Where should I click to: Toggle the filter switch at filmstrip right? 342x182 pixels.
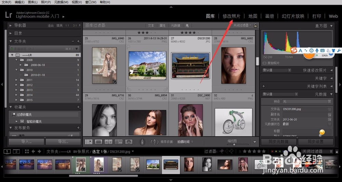(x=337, y=152)
